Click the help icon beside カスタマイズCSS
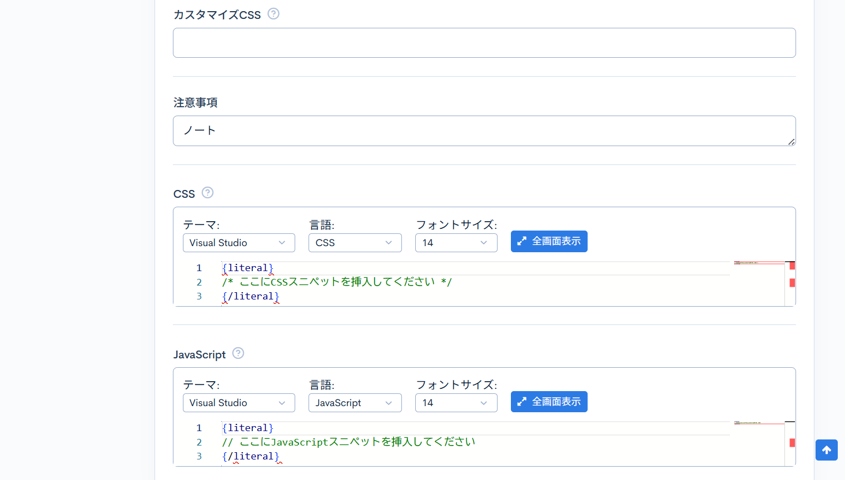 tap(273, 14)
